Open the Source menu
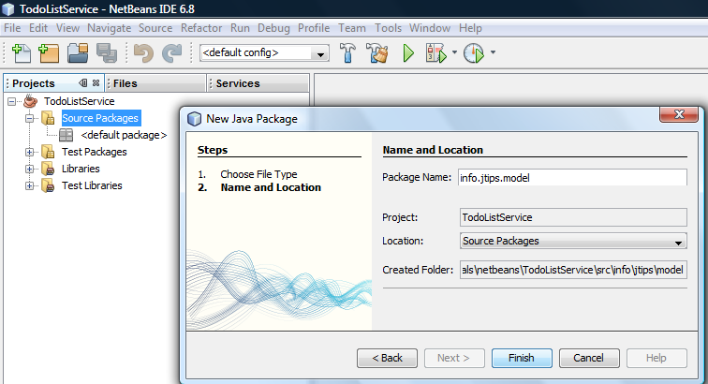Image resolution: width=708 pixels, height=384 pixels. pos(155,28)
